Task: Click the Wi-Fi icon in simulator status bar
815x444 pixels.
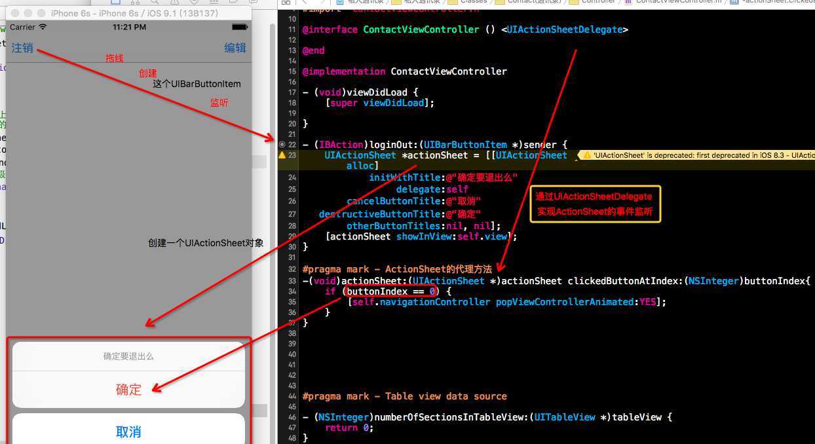Action: coord(43,27)
